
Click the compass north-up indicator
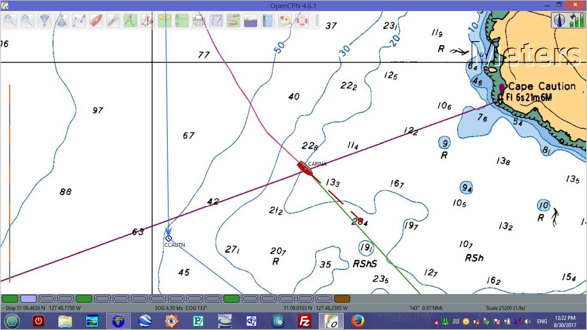pos(559,20)
